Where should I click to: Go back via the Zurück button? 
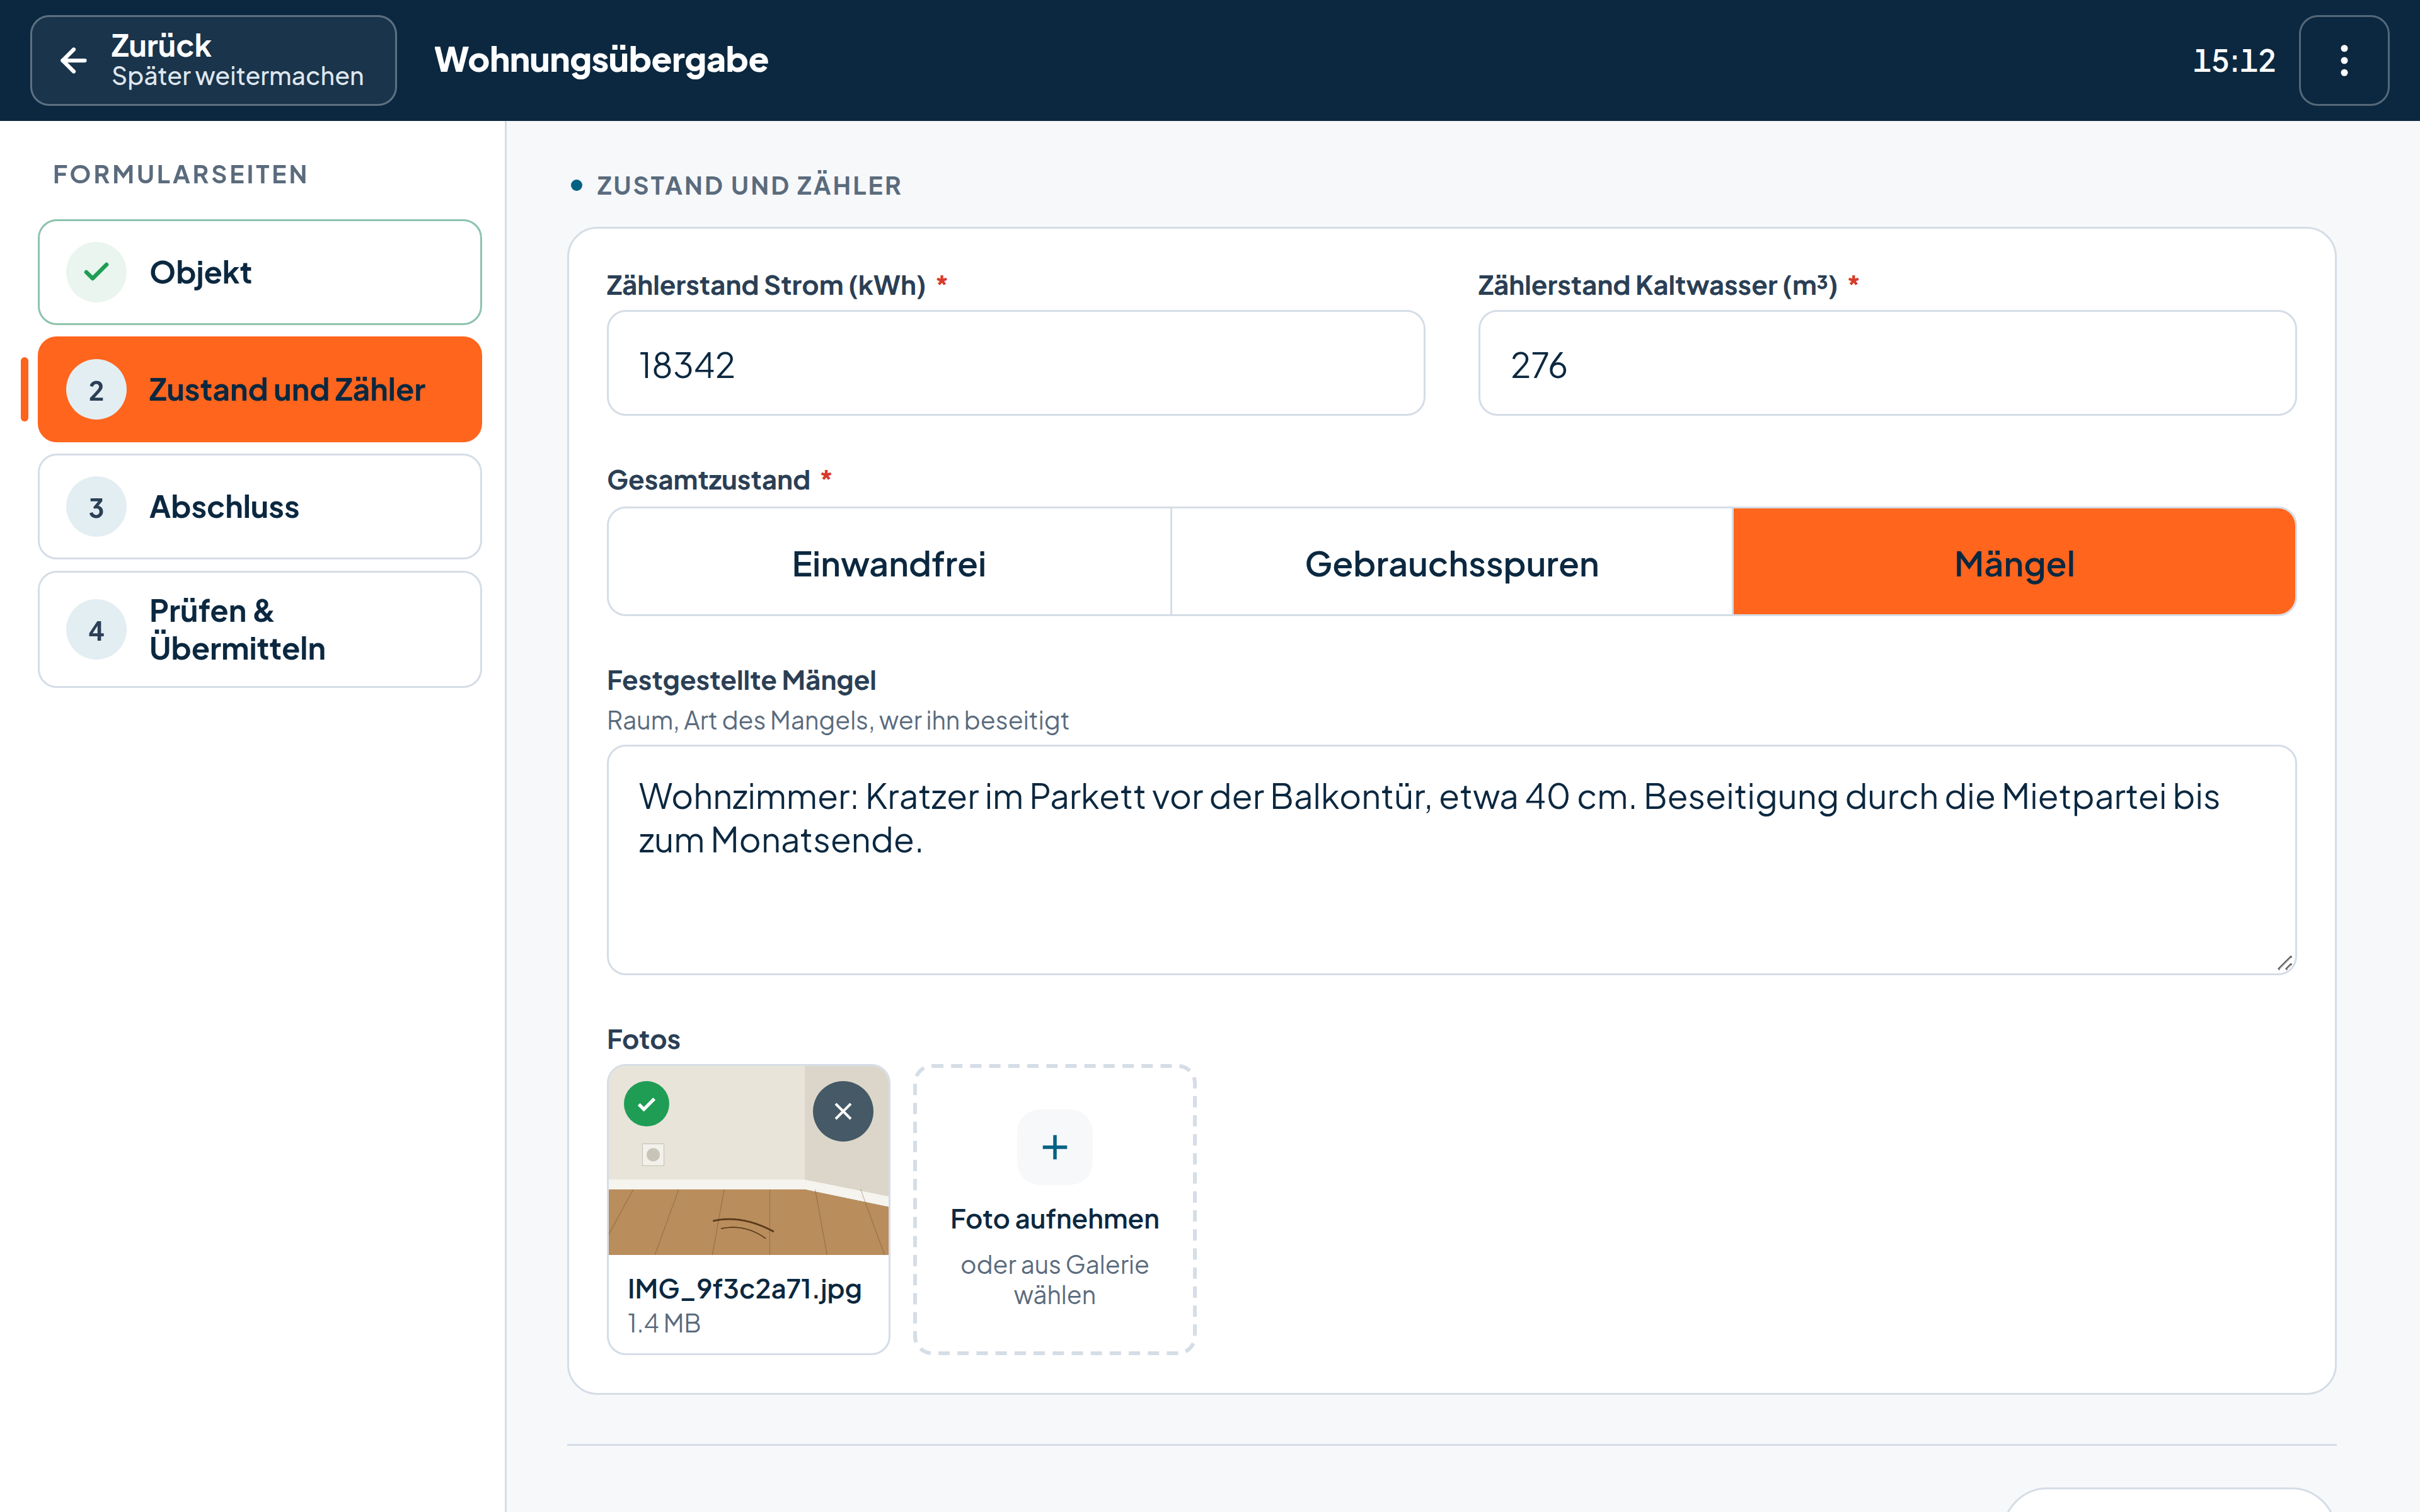pyautogui.click(x=213, y=60)
